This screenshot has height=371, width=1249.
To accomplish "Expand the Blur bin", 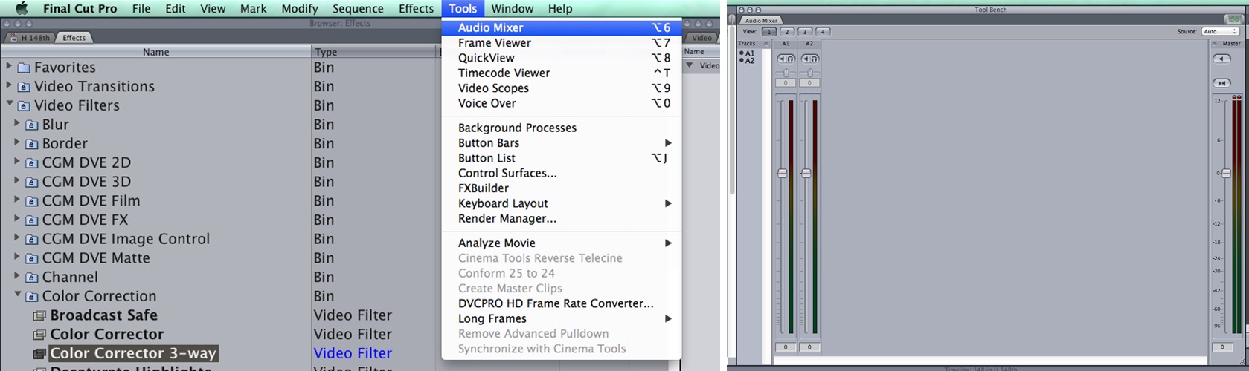I will 17,123.
